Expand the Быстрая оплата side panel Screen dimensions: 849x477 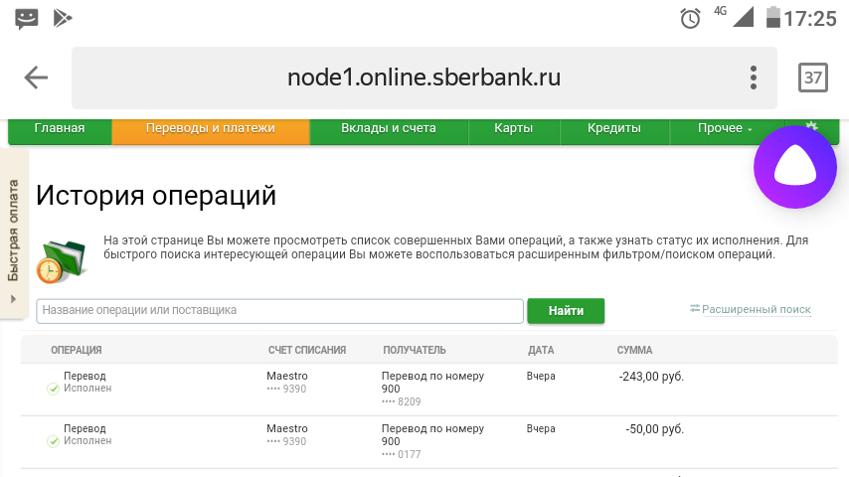tap(14, 234)
